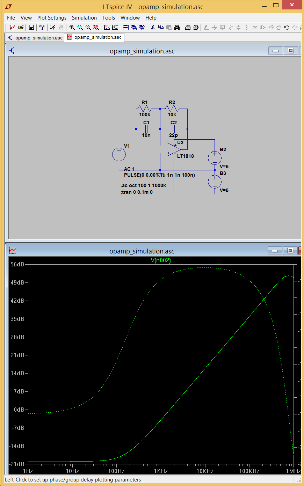Open the Simulation menu
This screenshot has width=304, height=486.
84,18
